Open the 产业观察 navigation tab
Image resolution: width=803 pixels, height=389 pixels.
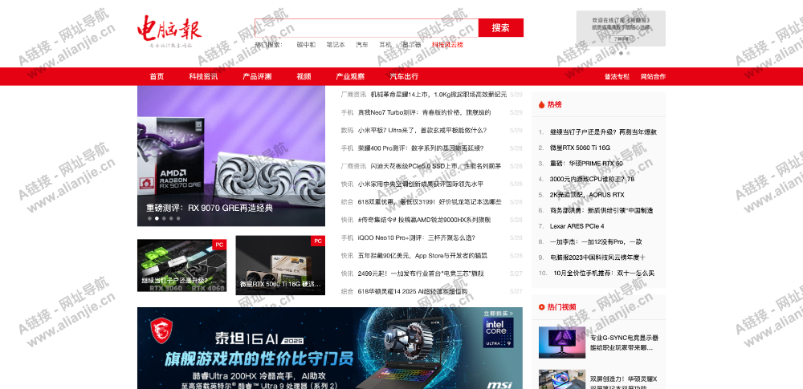coord(350,77)
